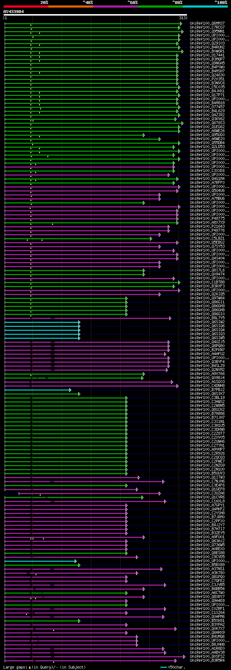Select label UniRef100_Q95UG0
Viewport: 231px width, 670px height.
pyautogui.click(x=207, y=135)
